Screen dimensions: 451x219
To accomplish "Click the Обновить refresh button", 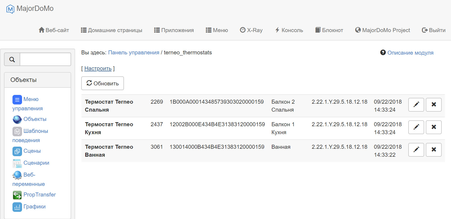I will (x=102, y=83).
